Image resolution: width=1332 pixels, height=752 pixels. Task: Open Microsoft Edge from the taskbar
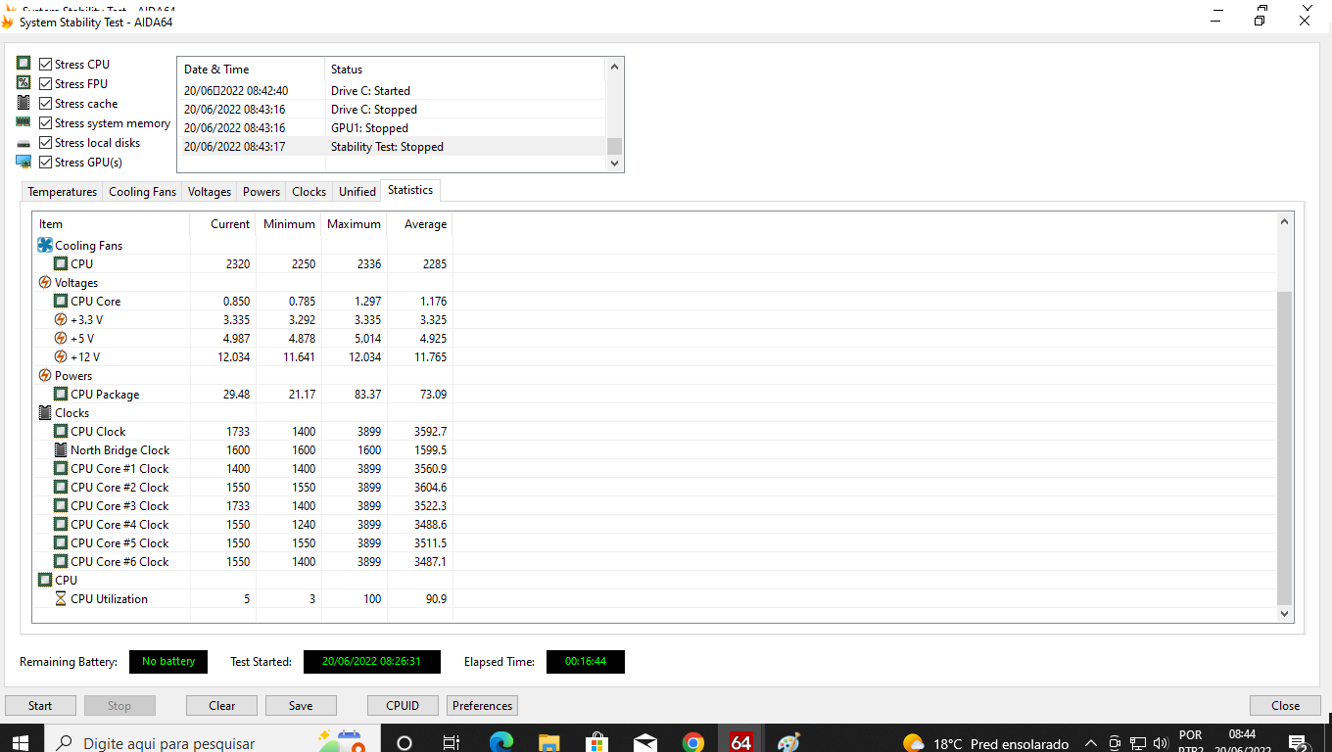tap(500, 742)
